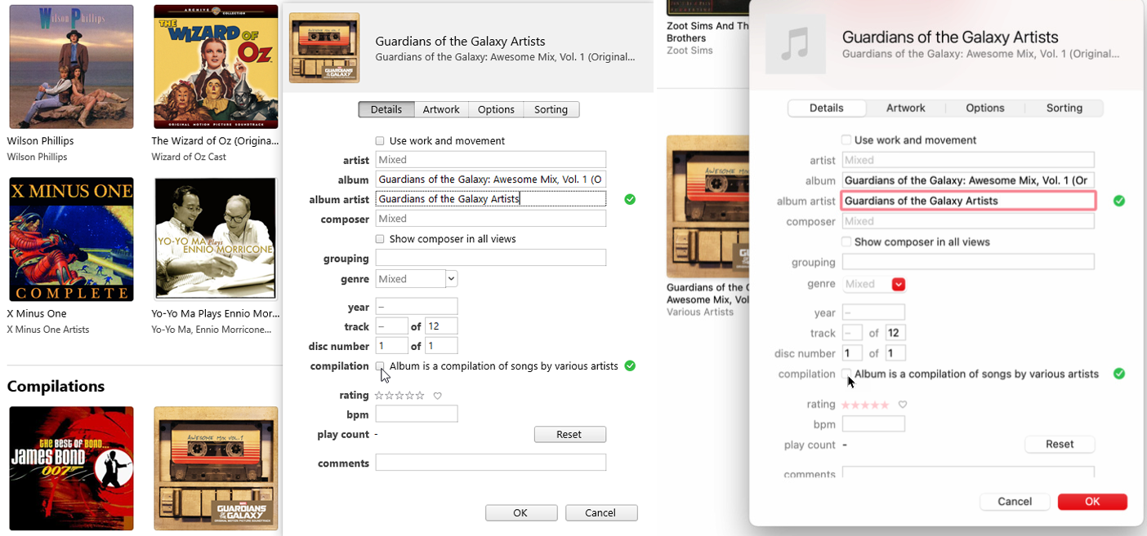This screenshot has height=536, width=1147.
Task: Set pink star rating in macOS dialog
Action: coord(866,405)
